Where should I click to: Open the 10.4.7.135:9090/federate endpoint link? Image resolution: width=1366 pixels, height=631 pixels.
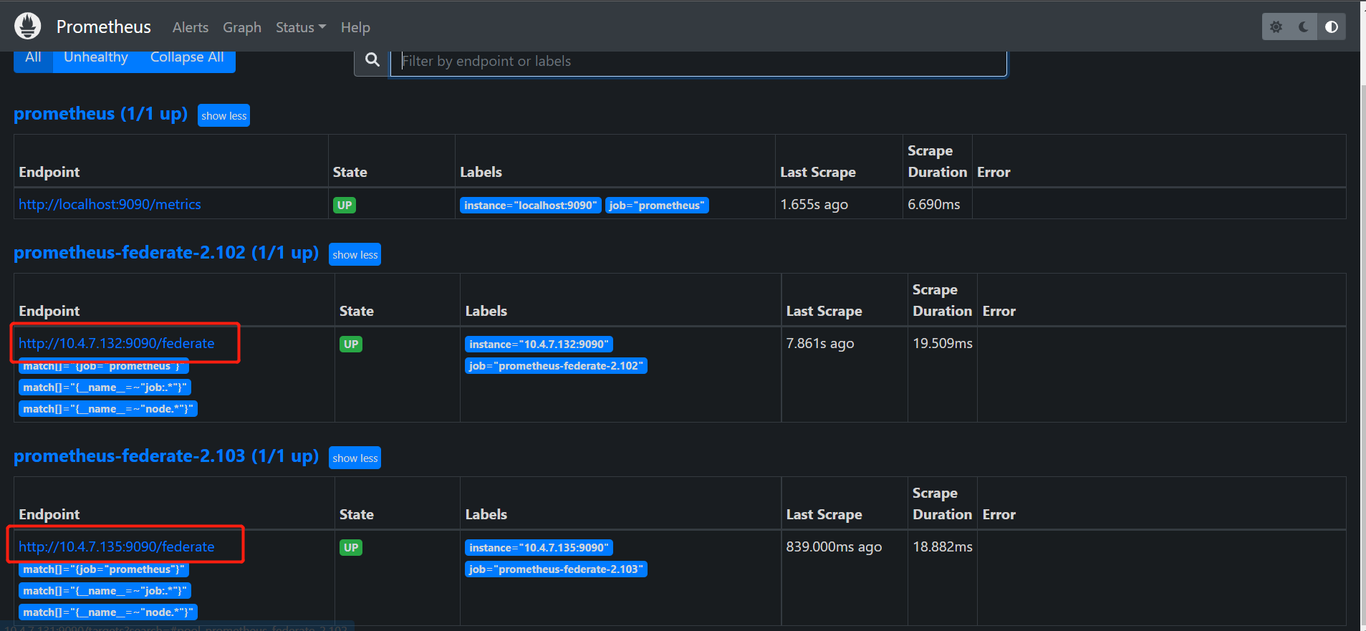(x=117, y=546)
